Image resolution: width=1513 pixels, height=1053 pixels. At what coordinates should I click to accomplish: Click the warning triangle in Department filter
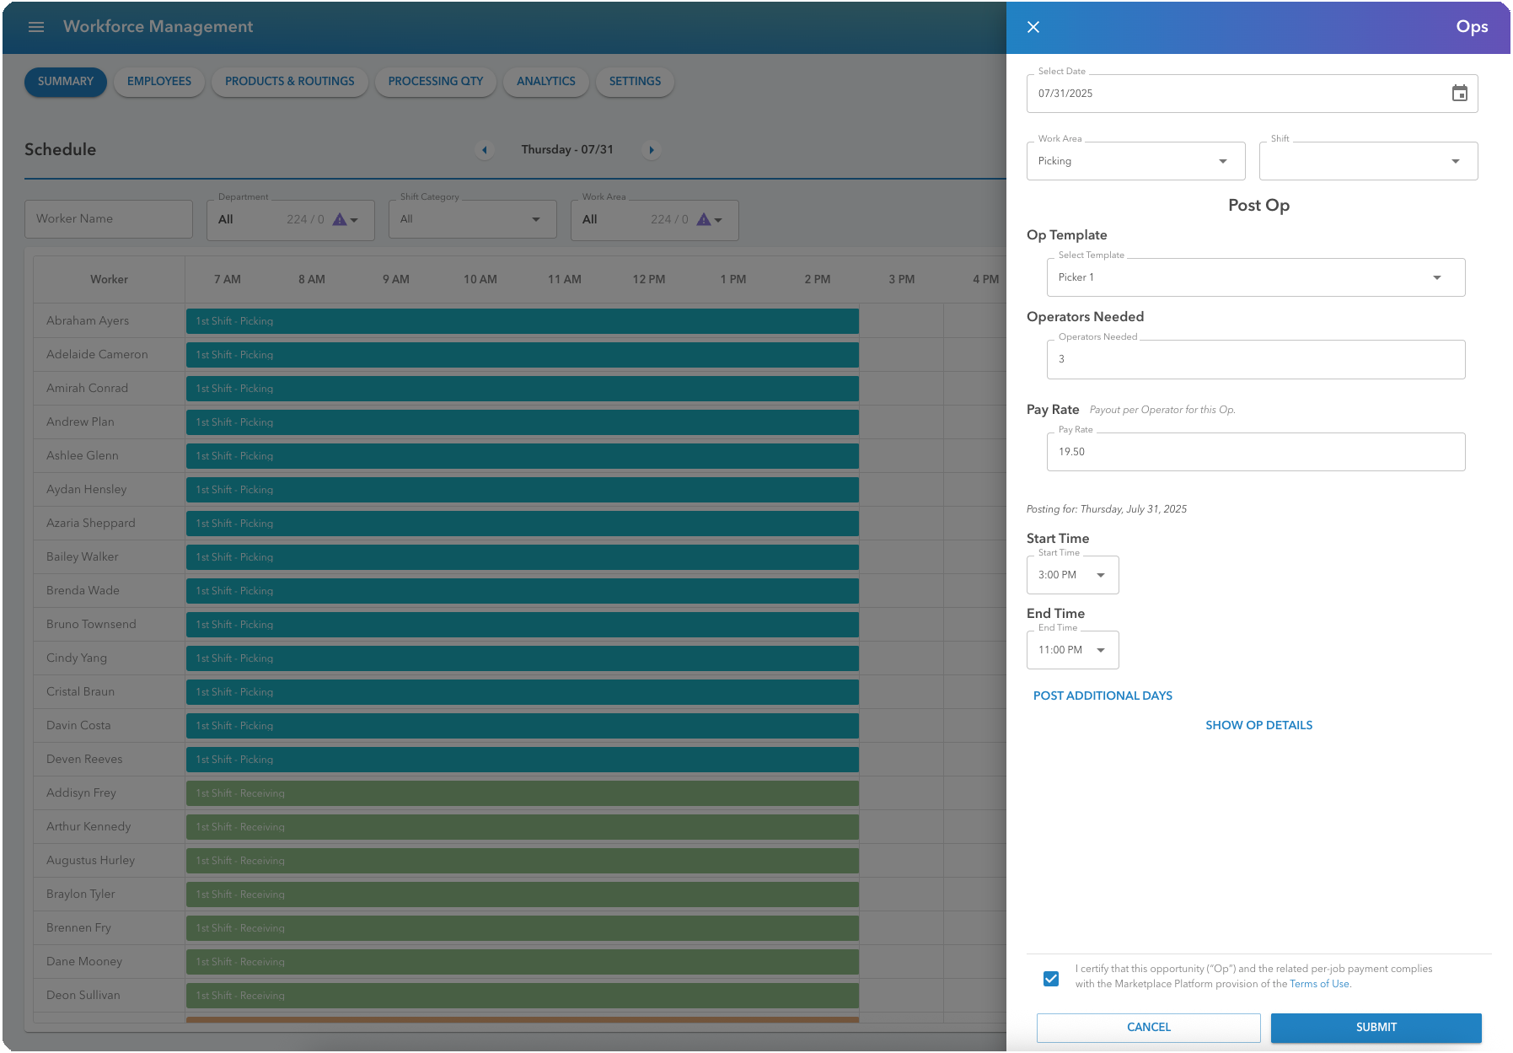(340, 219)
